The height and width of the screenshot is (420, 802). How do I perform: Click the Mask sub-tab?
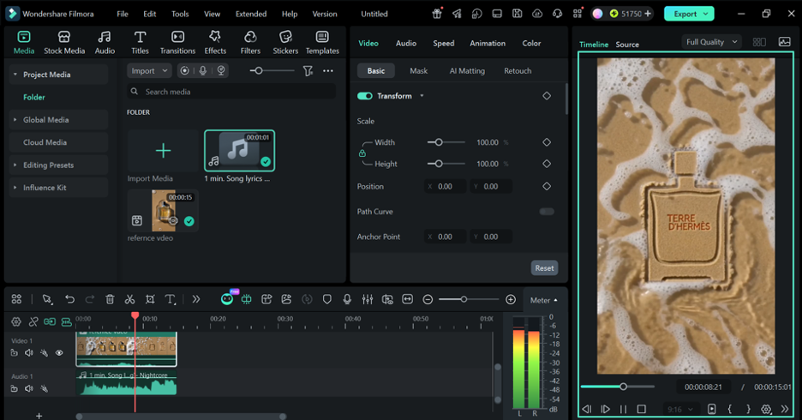coord(418,71)
